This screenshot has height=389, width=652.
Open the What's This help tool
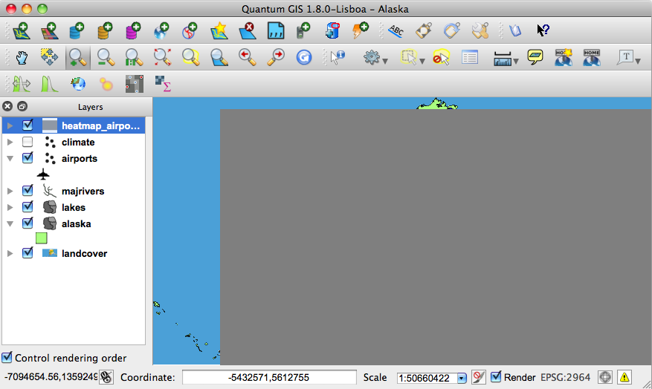click(x=543, y=30)
